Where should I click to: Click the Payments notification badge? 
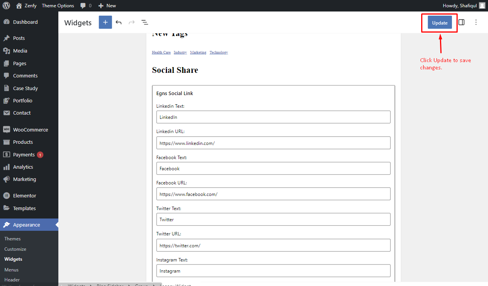pos(40,155)
